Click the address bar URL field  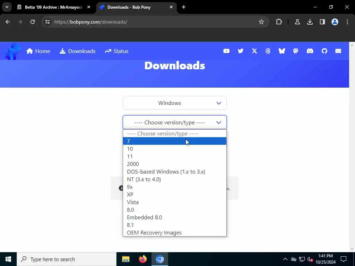(156, 22)
